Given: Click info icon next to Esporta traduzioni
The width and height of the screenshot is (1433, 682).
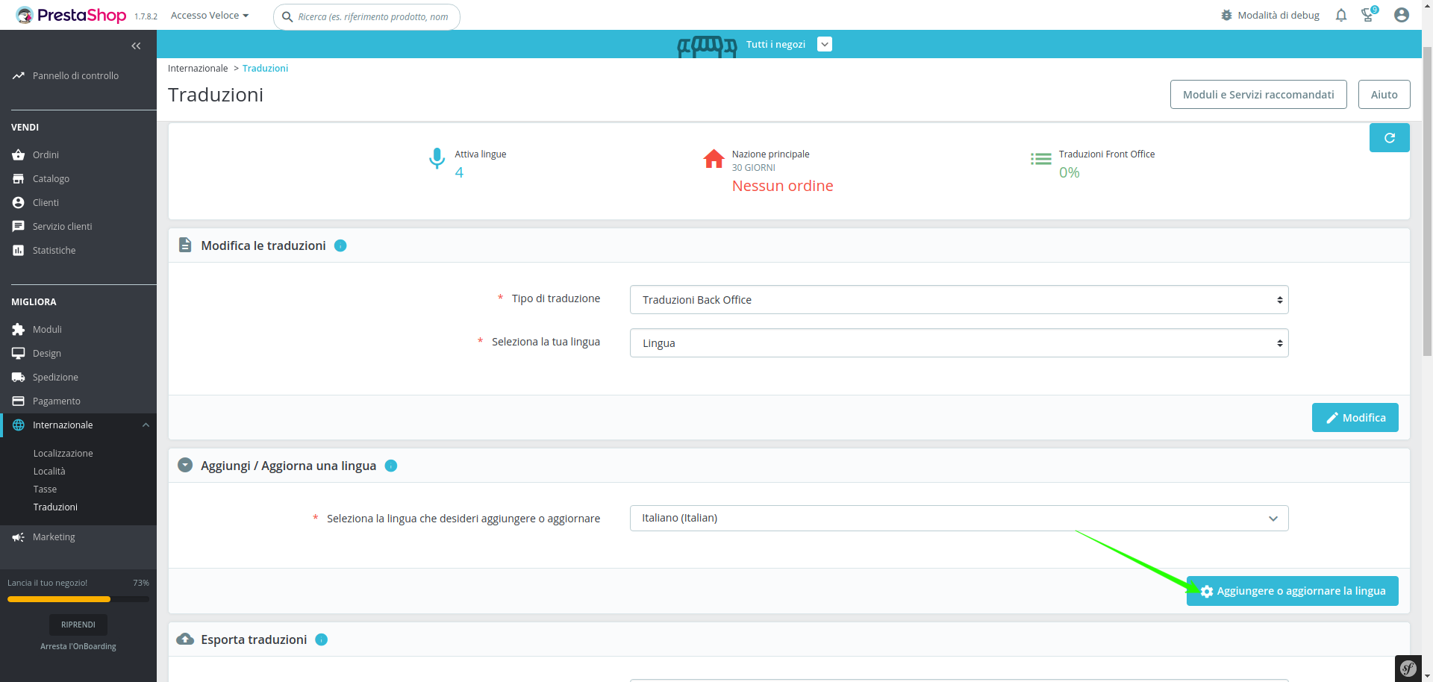Looking at the screenshot, I should pyautogui.click(x=322, y=639).
